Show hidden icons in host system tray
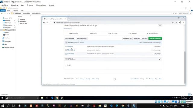The width and height of the screenshot is (193, 108). pyautogui.click(x=160, y=106)
